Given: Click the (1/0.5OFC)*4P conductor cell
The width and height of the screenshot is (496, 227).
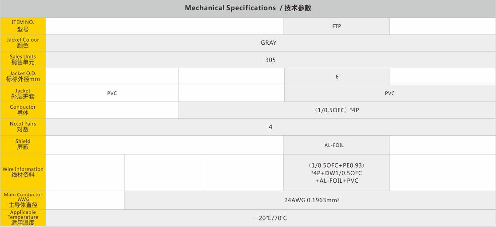Looking at the screenshot, I should [337, 110].
